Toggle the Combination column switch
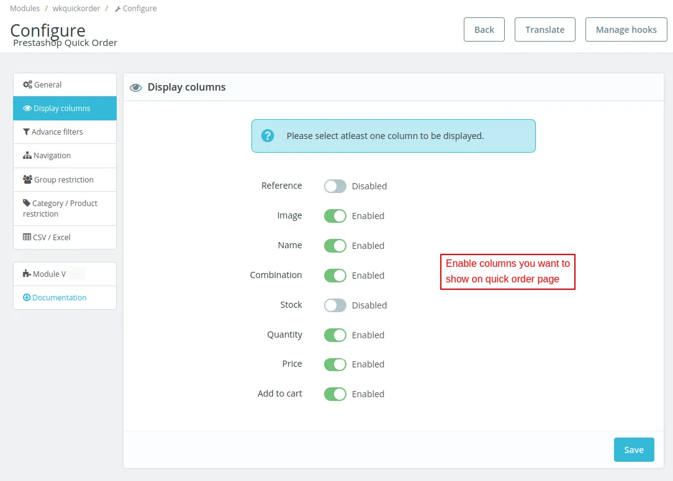The image size is (673, 481). coord(335,276)
